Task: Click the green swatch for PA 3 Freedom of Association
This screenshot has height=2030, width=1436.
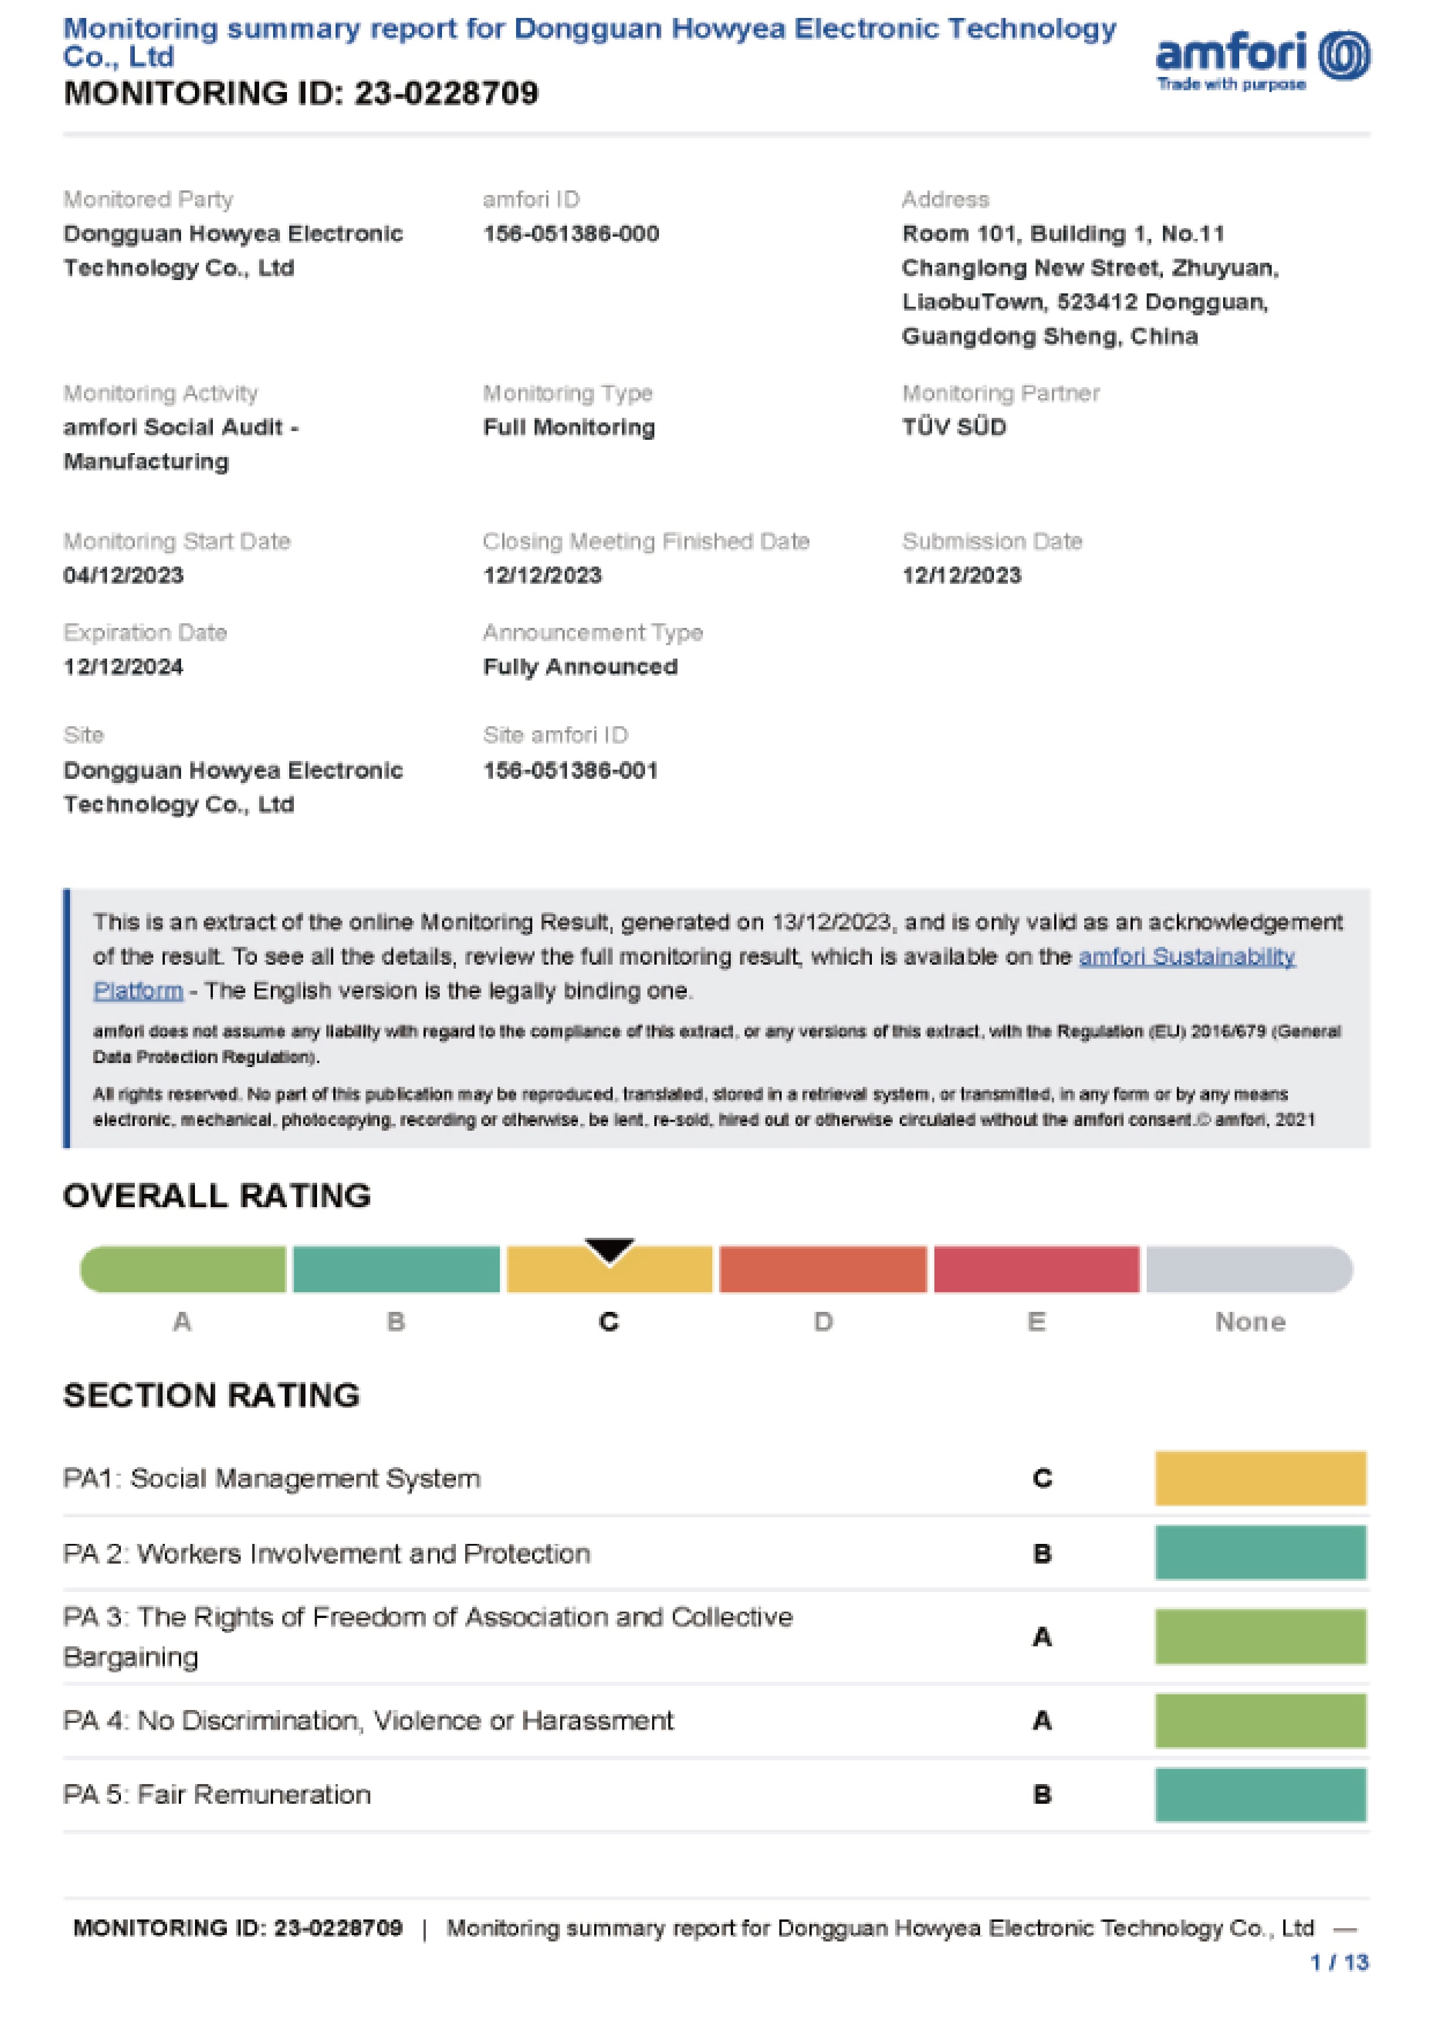Action: coord(1261,1636)
